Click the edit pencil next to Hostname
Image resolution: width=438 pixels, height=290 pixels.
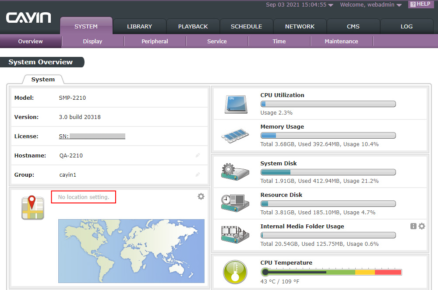click(198, 155)
